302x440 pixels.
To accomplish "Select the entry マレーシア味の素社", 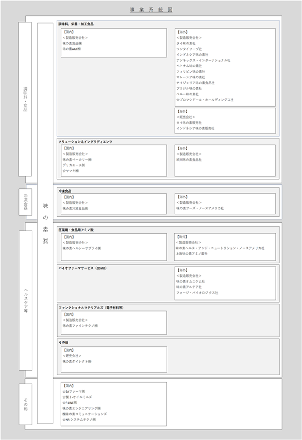I will pos(191,77).
